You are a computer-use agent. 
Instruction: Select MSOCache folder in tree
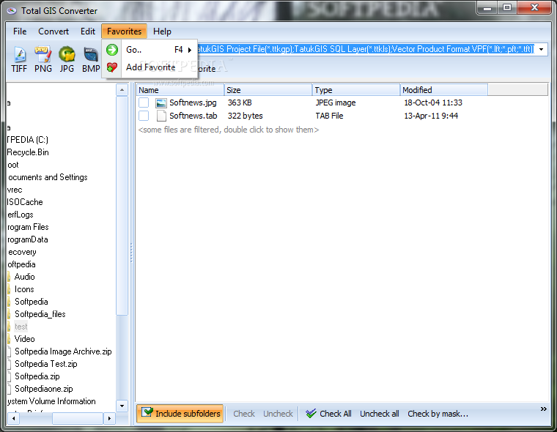click(x=25, y=202)
